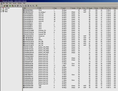The image size is (118, 91).
Task: Click the lock status icon of 1040 row
Action: tap(24, 86)
